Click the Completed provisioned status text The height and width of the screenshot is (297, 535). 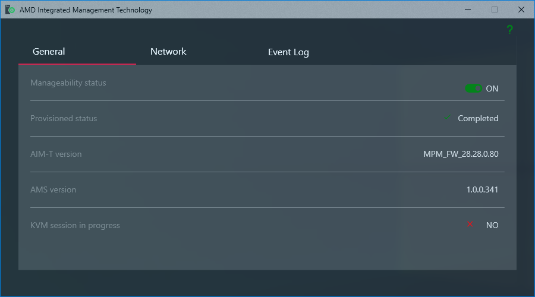click(478, 118)
